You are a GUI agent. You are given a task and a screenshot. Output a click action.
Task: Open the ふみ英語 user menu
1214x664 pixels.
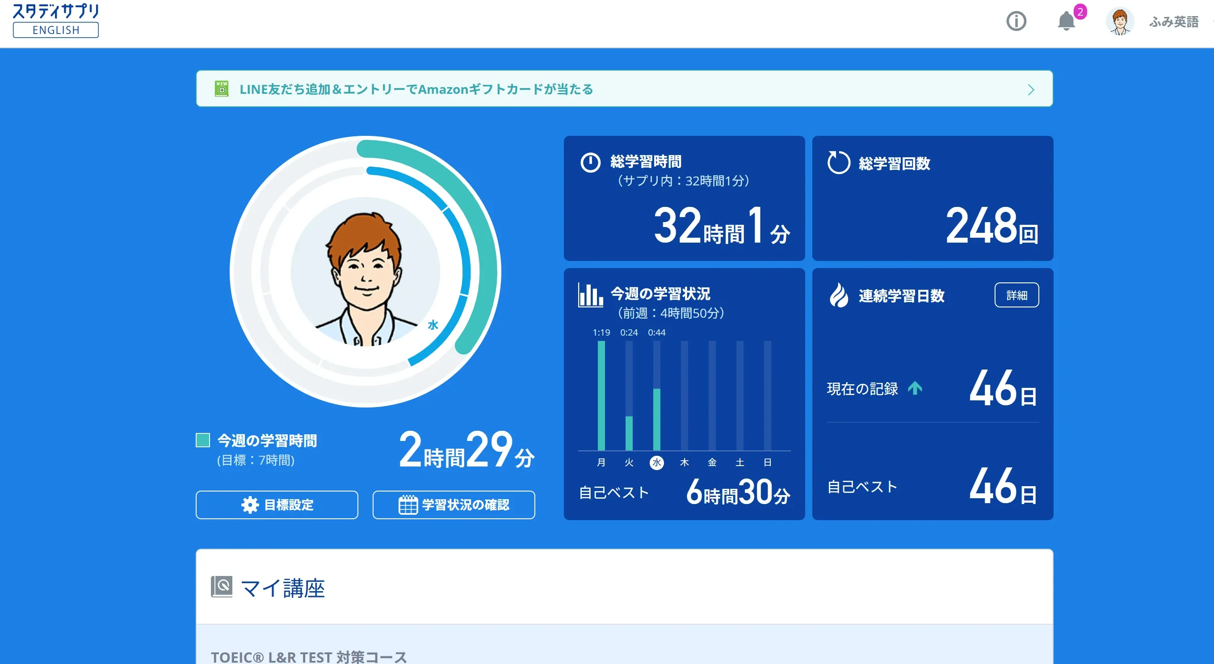pyautogui.click(x=1173, y=22)
